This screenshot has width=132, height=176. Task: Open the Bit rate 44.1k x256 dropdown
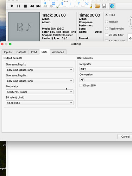40,103
